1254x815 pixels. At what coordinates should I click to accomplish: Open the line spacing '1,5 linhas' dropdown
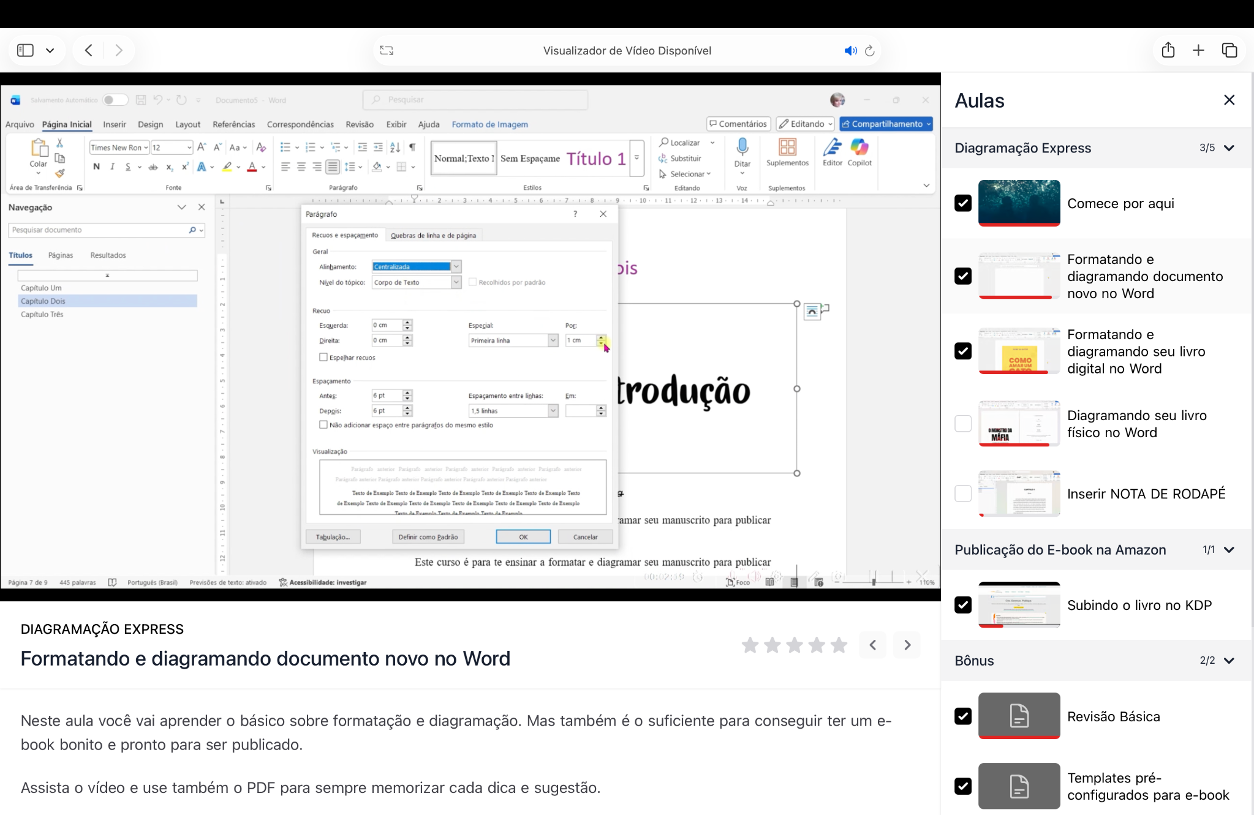pyautogui.click(x=553, y=411)
